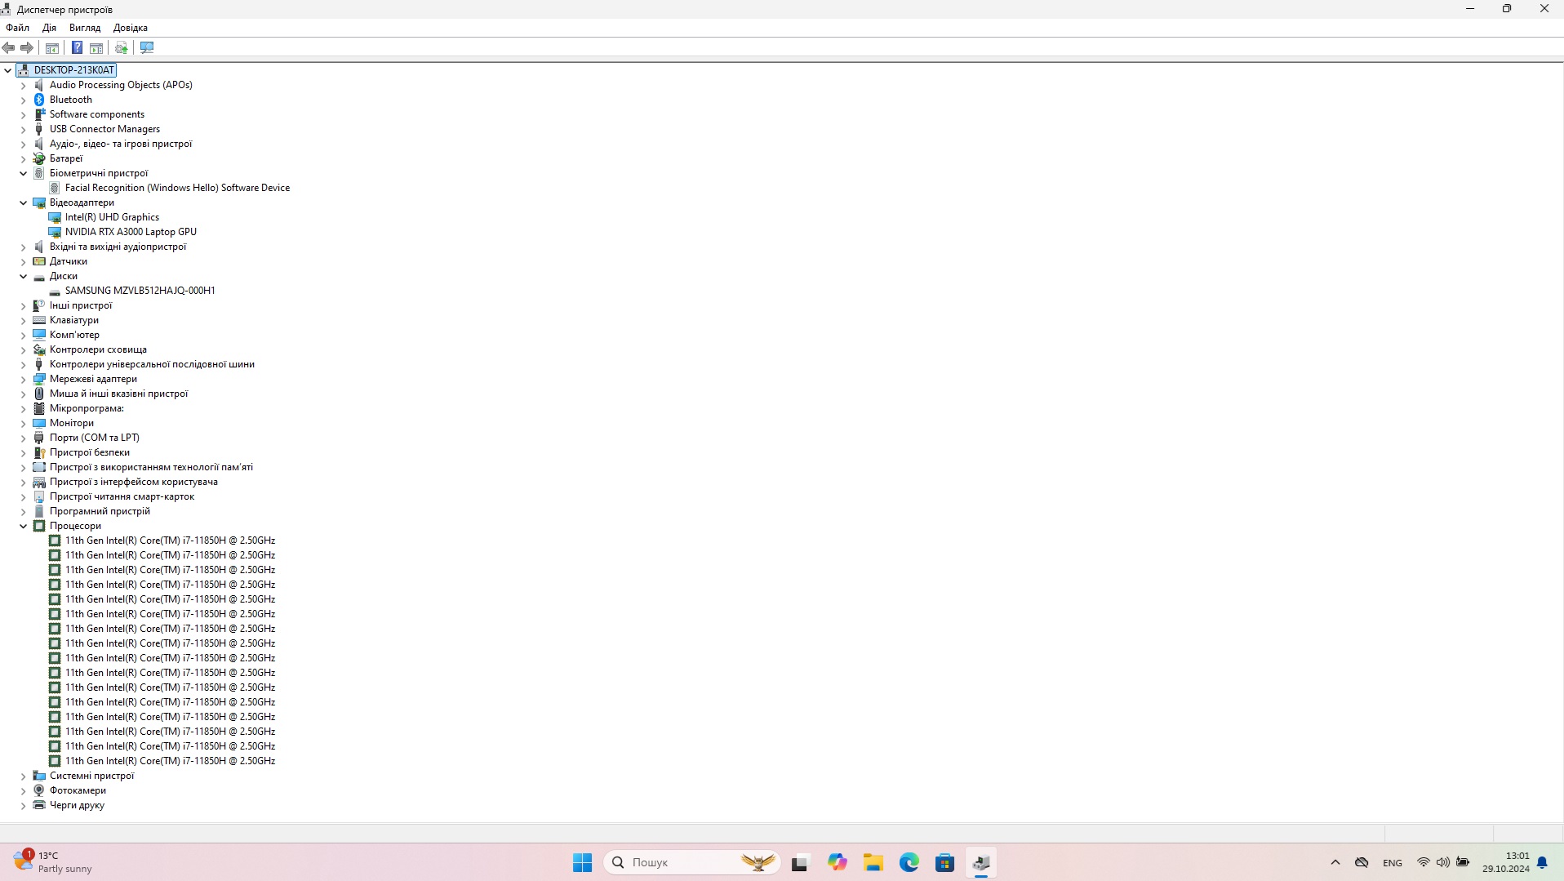Collapse the DESKTOP-213K0AT root node
Image resolution: width=1564 pixels, height=881 pixels.
[8, 70]
